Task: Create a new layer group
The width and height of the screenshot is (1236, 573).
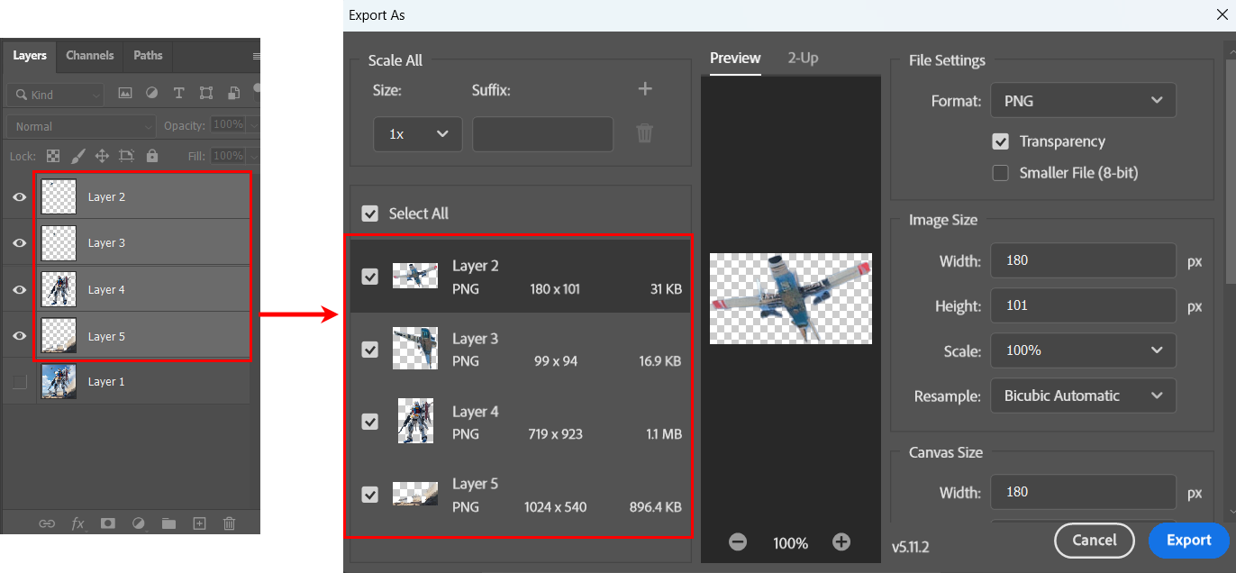Action: (x=168, y=523)
